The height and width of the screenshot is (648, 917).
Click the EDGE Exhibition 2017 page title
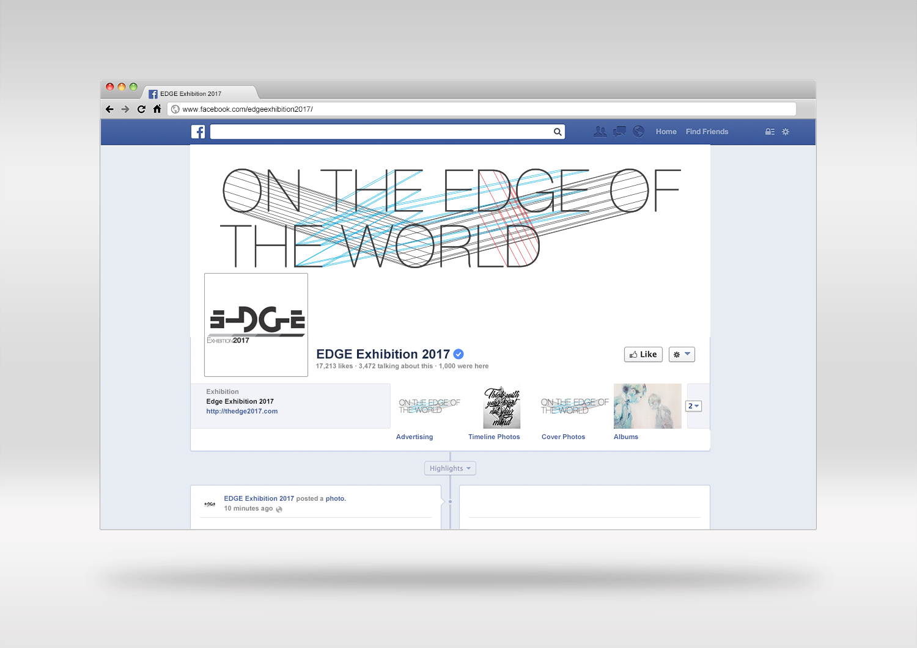tap(383, 354)
